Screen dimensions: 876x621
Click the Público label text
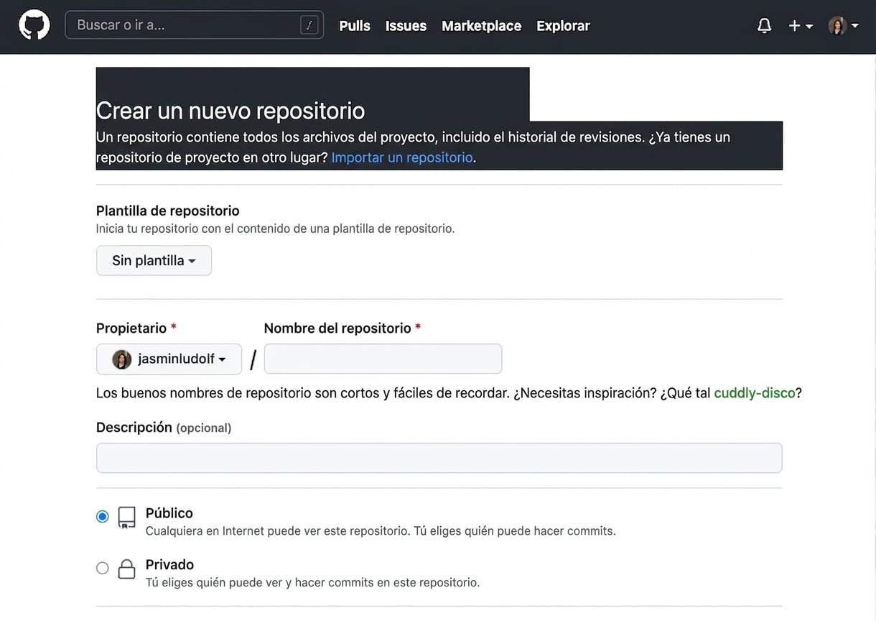pos(169,513)
